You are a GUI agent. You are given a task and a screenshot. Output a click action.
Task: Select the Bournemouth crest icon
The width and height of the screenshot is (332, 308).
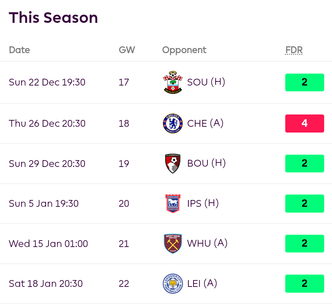[173, 164]
